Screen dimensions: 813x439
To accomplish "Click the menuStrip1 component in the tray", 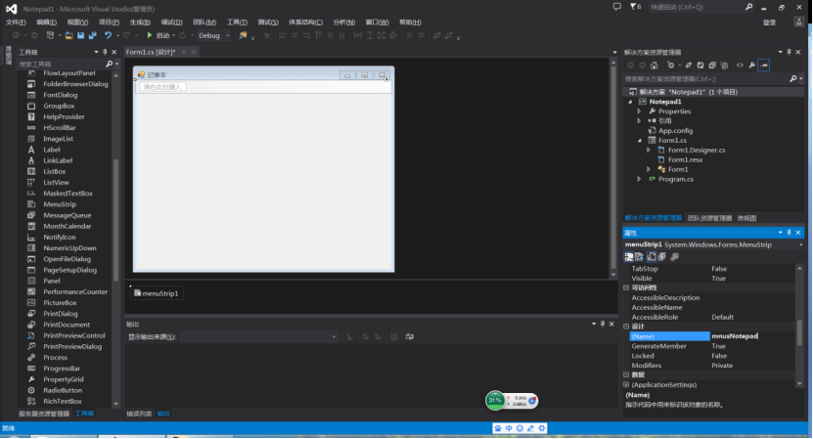I will tap(157, 293).
